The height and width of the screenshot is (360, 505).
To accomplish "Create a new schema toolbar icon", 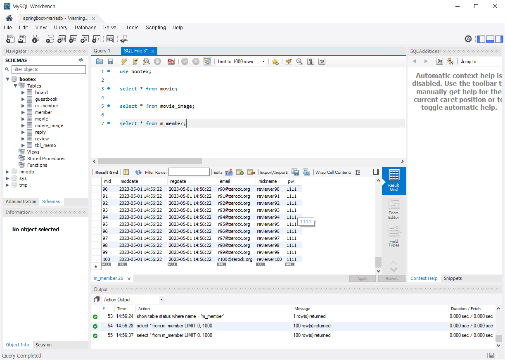I will (x=50, y=39).
